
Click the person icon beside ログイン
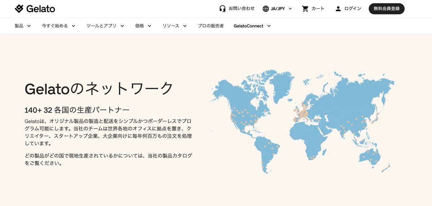point(338,9)
